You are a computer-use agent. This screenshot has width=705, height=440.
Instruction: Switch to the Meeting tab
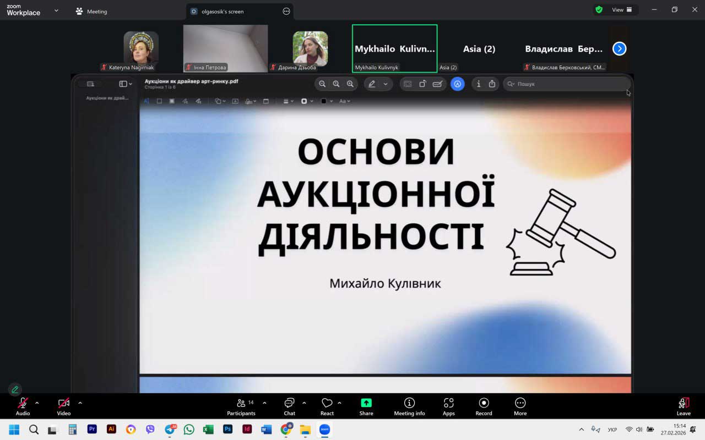point(91,12)
